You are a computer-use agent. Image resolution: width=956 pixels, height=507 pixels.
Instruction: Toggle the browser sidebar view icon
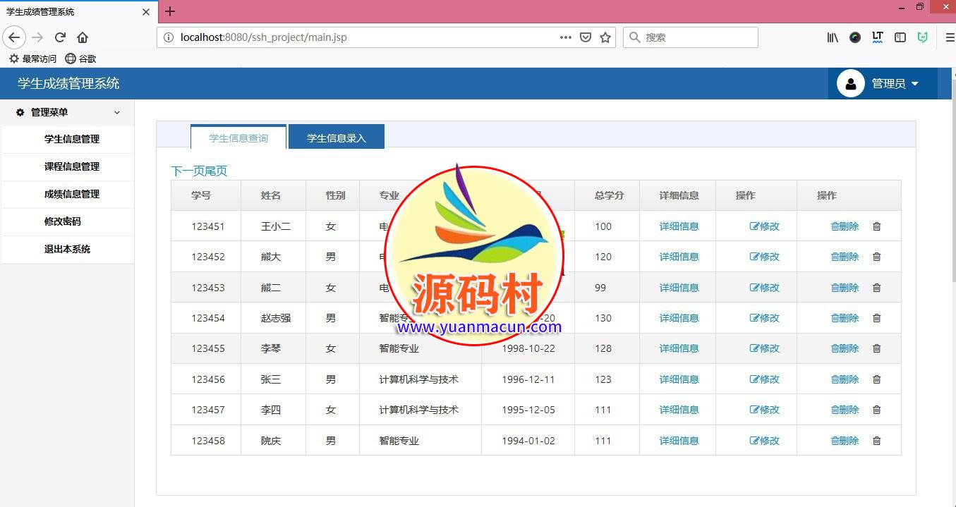pyautogui.click(x=900, y=37)
